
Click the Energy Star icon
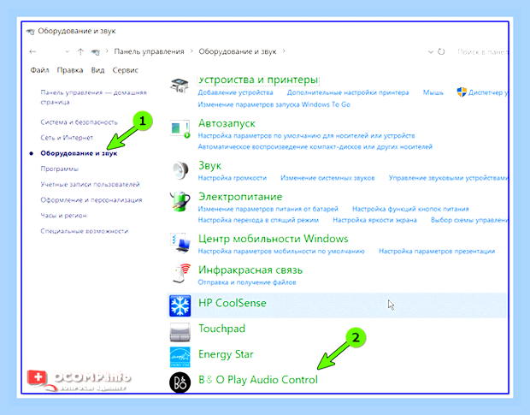point(180,357)
